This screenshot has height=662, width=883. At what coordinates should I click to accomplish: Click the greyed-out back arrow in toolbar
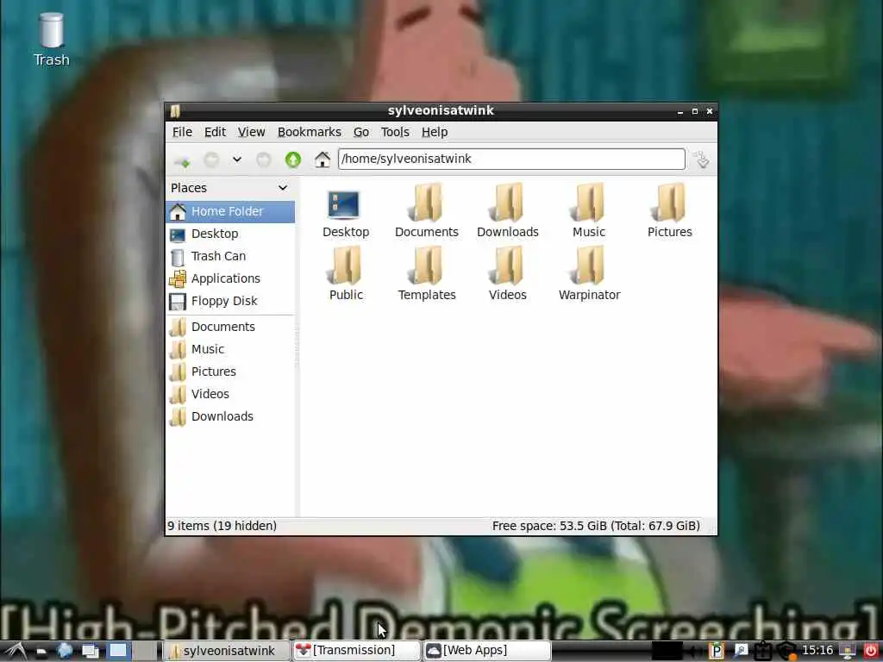click(x=211, y=160)
